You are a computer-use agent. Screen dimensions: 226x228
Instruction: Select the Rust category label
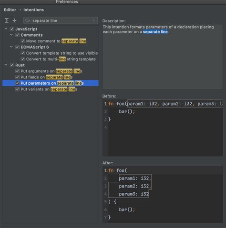[x=20, y=65]
